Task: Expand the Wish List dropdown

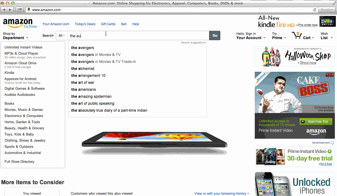Action: tap(327, 36)
